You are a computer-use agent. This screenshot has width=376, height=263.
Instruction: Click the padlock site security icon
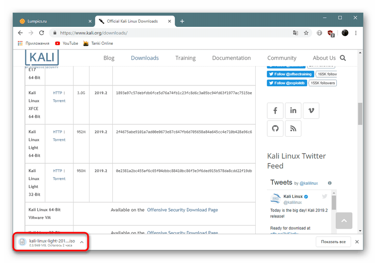[x=55, y=33]
